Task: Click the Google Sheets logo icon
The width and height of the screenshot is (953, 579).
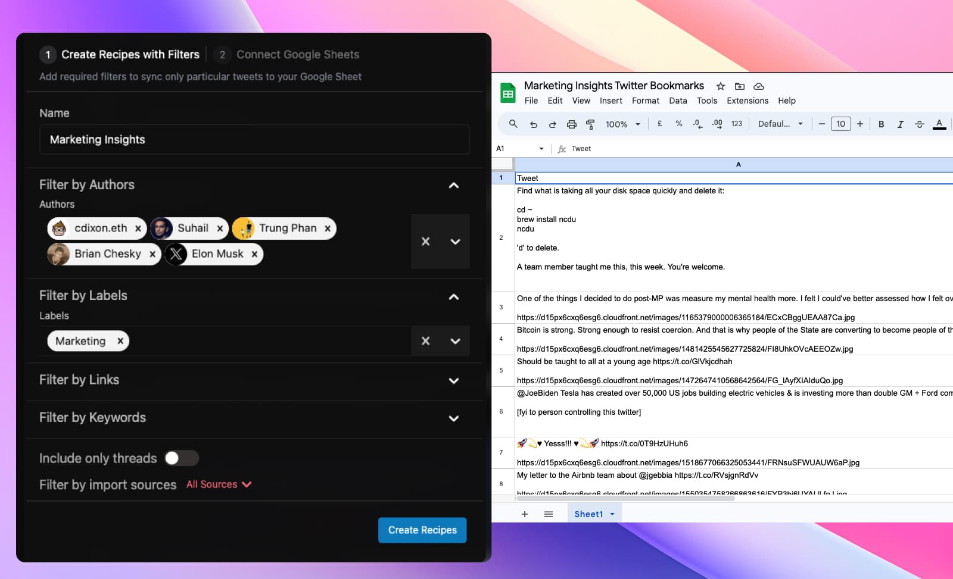Action: point(508,93)
